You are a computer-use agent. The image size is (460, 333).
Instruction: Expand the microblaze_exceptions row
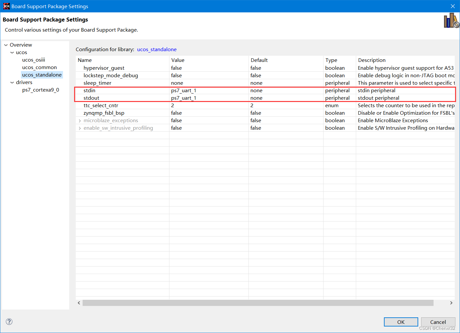(x=80, y=121)
